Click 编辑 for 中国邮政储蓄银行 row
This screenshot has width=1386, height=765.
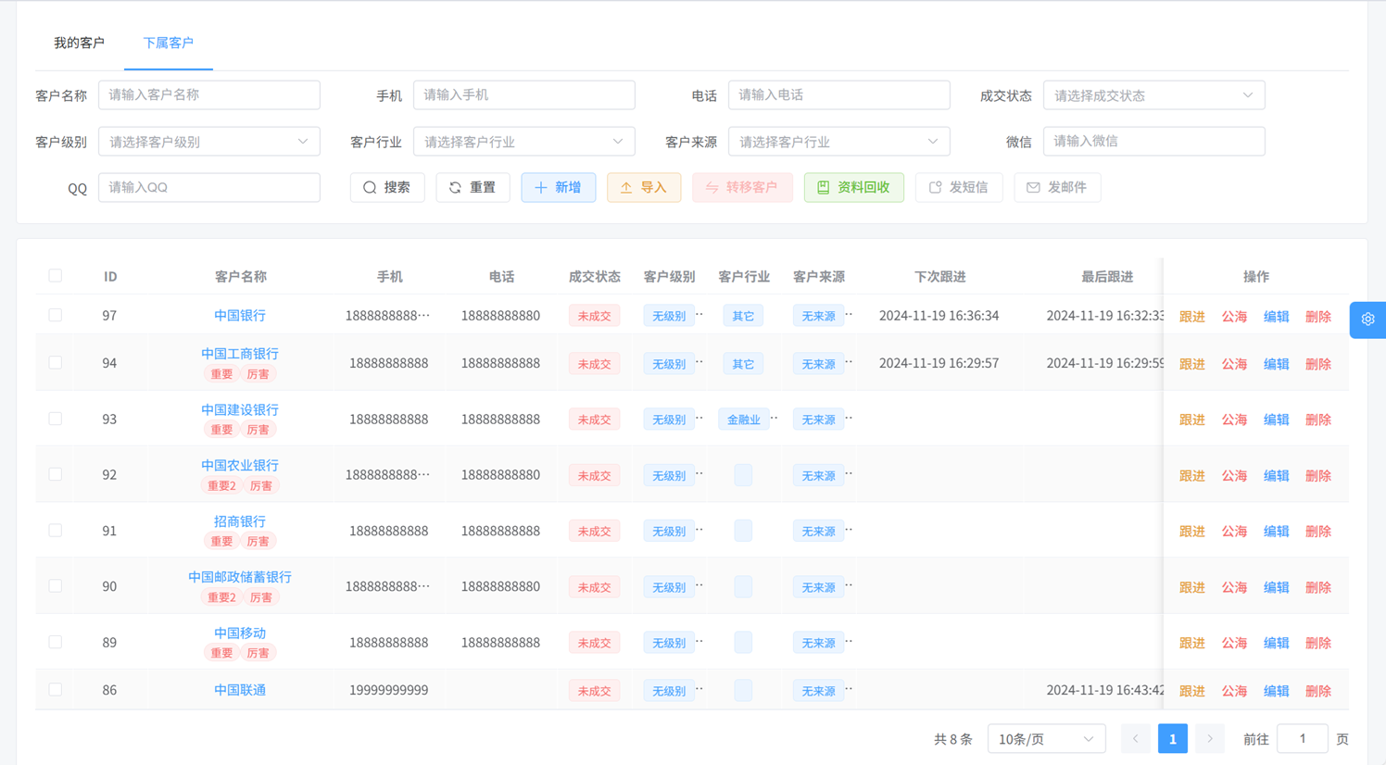pyautogui.click(x=1276, y=587)
